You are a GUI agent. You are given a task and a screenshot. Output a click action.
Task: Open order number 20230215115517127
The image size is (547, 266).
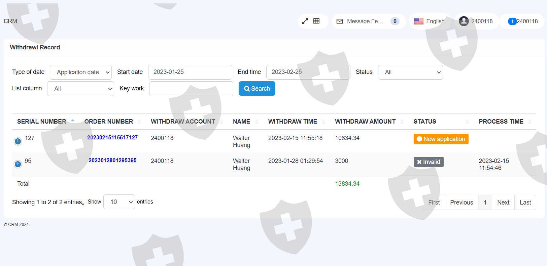pyautogui.click(x=112, y=138)
